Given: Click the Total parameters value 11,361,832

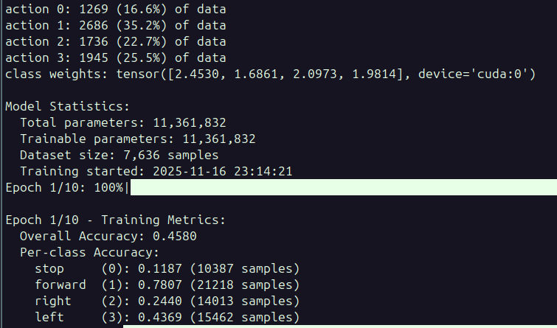Looking at the screenshot, I should pos(189,123).
